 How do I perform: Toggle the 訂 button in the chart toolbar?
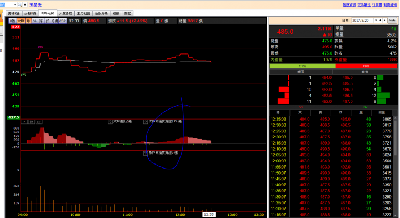point(47,21)
